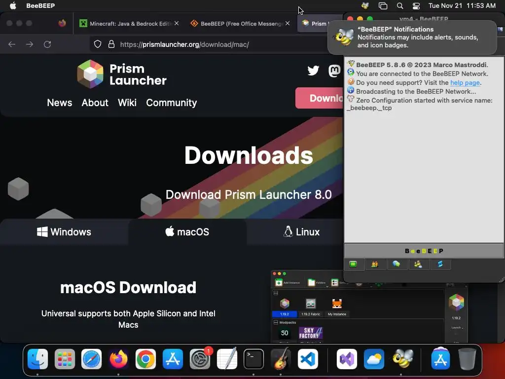Open Spotlight search from menu bar
505x379 pixels.
[x=400, y=5]
